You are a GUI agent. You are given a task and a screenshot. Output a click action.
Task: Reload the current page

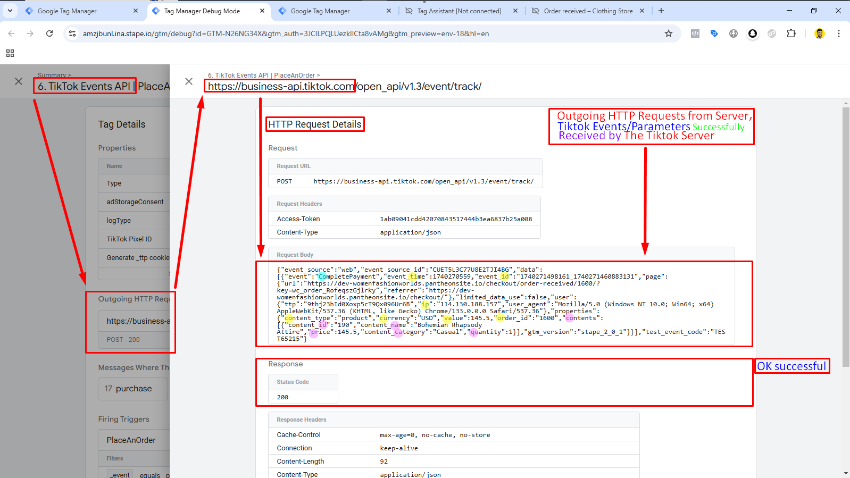[x=49, y=33]
